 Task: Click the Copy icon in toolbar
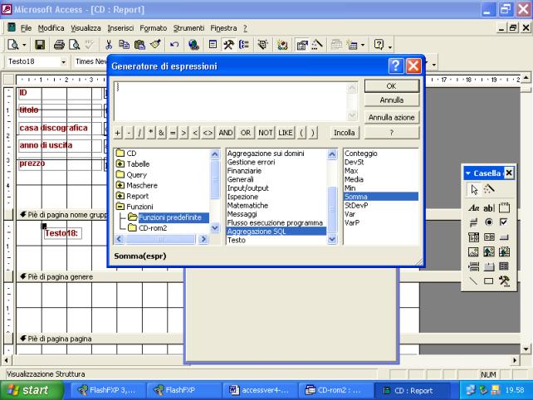pos(124,45)
